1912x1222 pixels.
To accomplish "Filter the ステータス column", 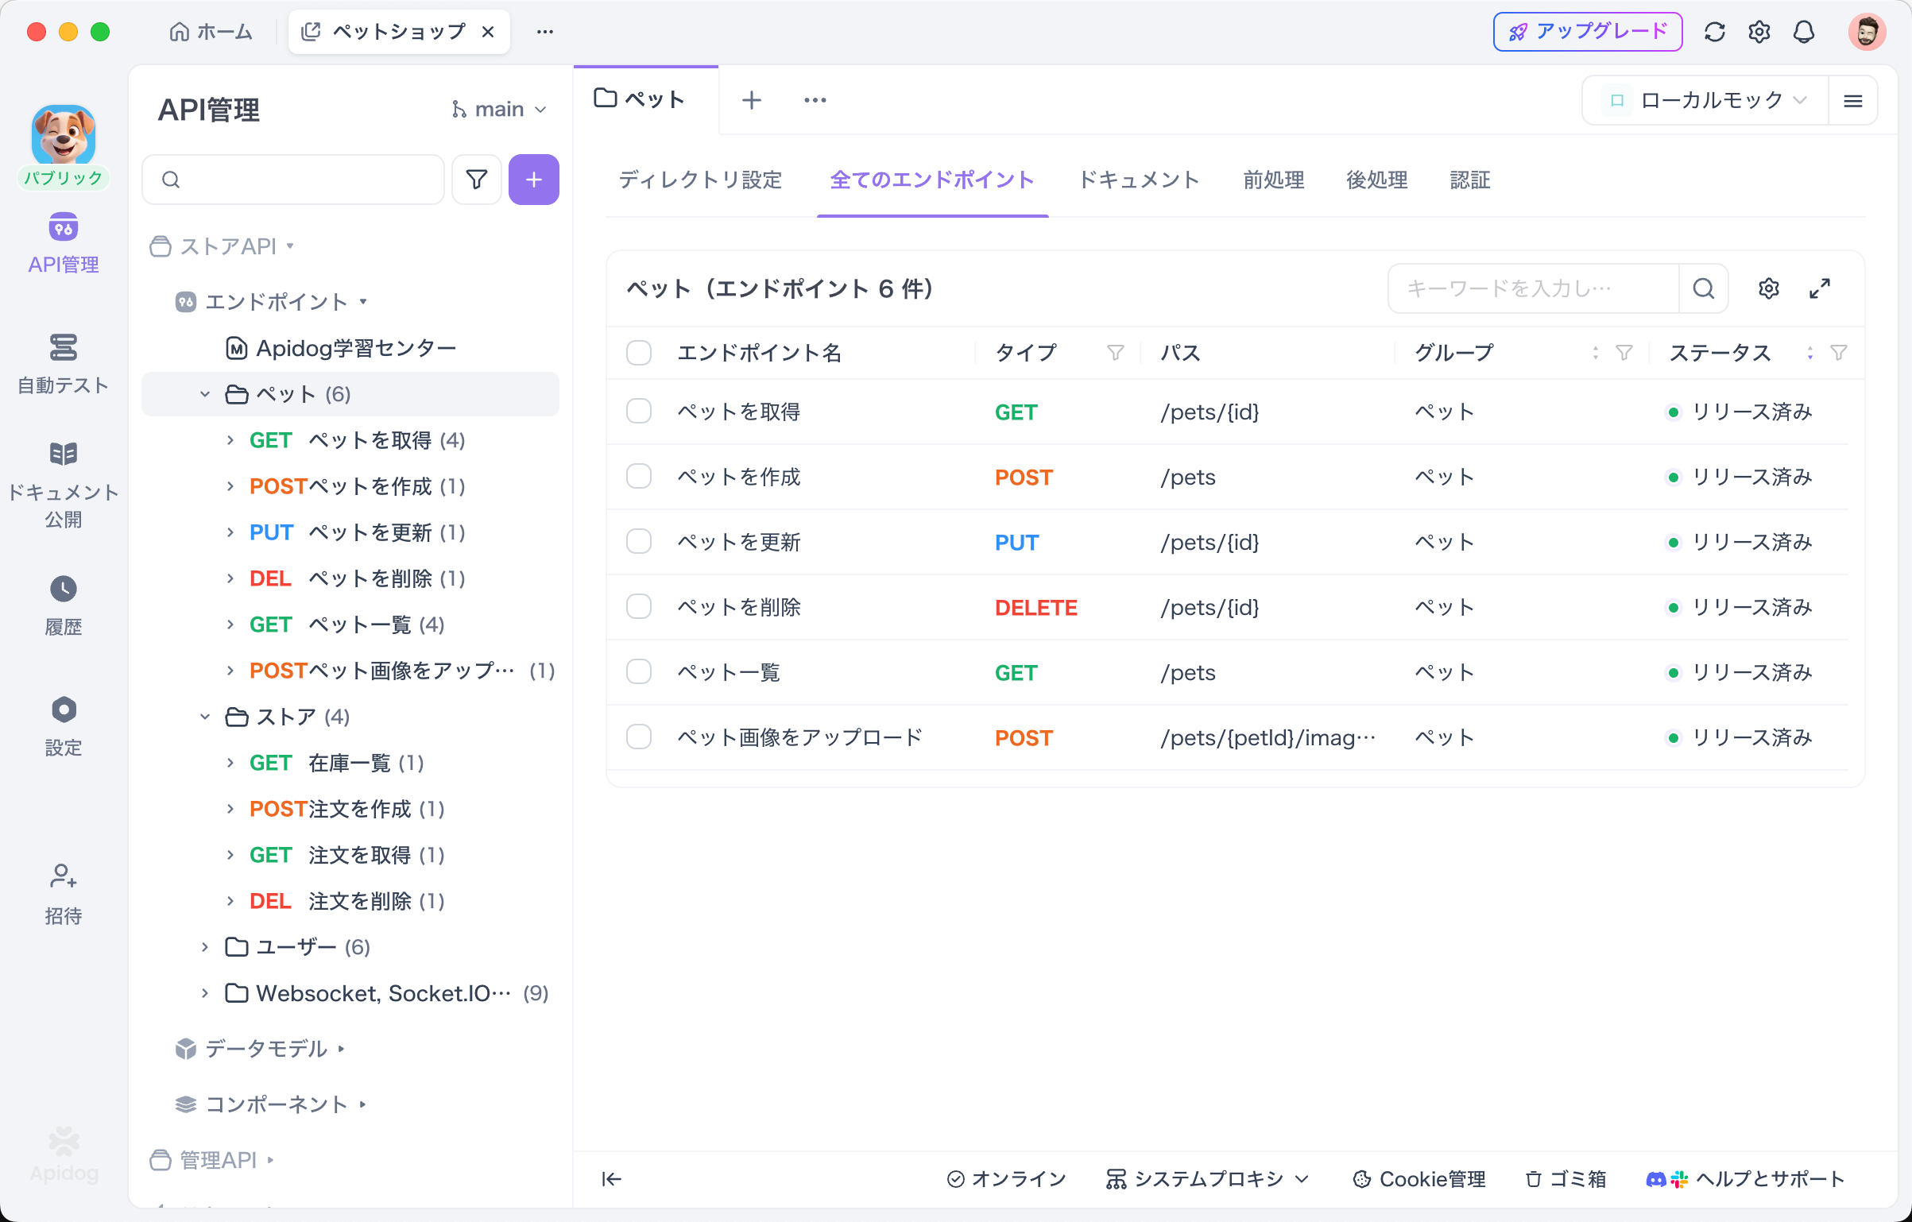I will click(1839, 353).
